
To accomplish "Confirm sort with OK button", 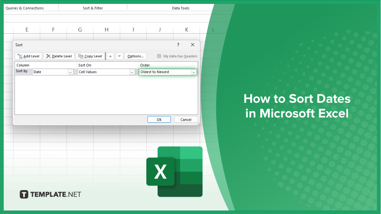I will coord(159,120).
